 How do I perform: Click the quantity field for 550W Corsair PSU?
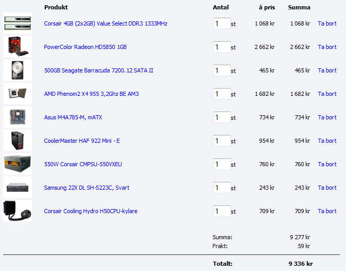pos(221,164)
